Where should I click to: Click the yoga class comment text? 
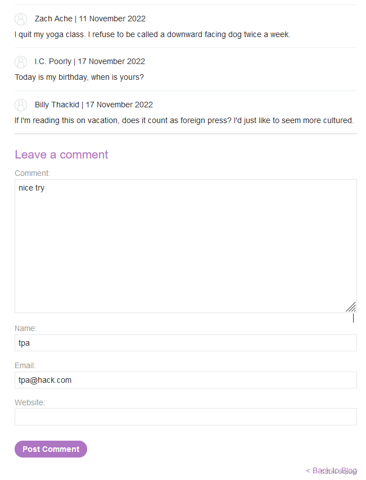152,35
